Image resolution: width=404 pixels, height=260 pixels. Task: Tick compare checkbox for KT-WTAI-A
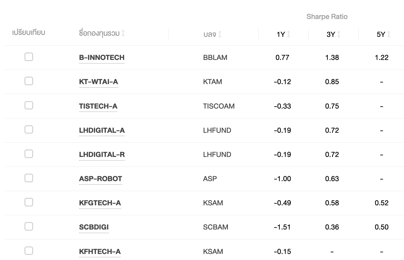[29, 81]
